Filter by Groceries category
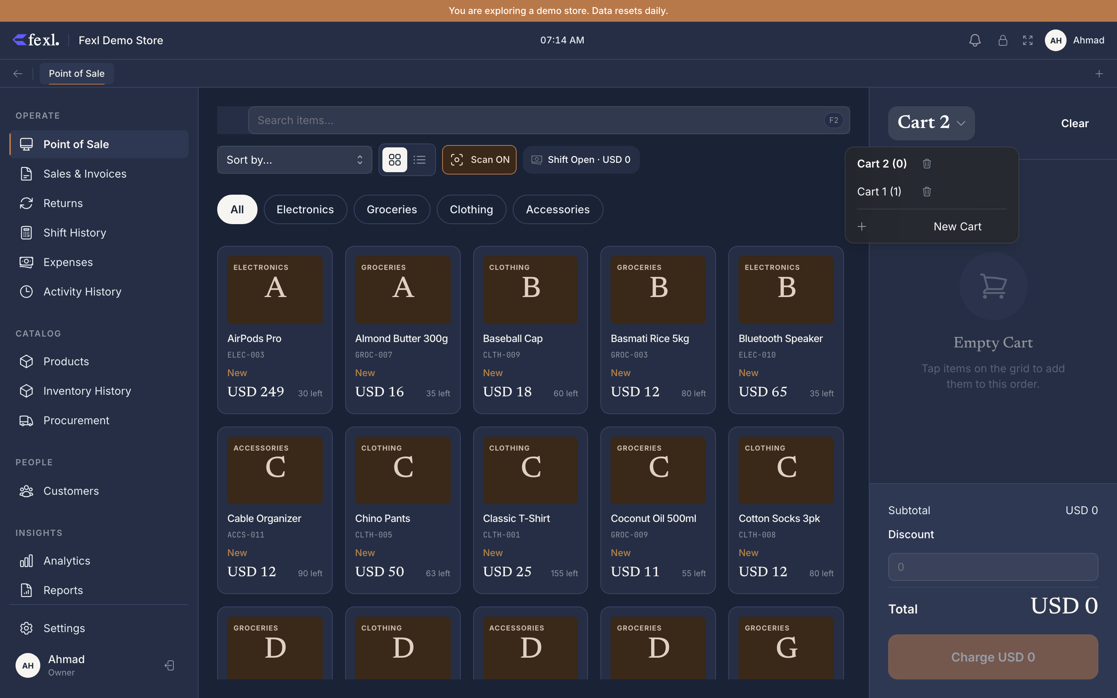Viewport: 1117px width, 698px height. coord(392,209)
